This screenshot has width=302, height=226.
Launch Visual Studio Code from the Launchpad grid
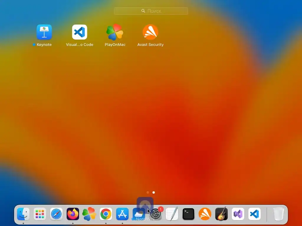80,32
